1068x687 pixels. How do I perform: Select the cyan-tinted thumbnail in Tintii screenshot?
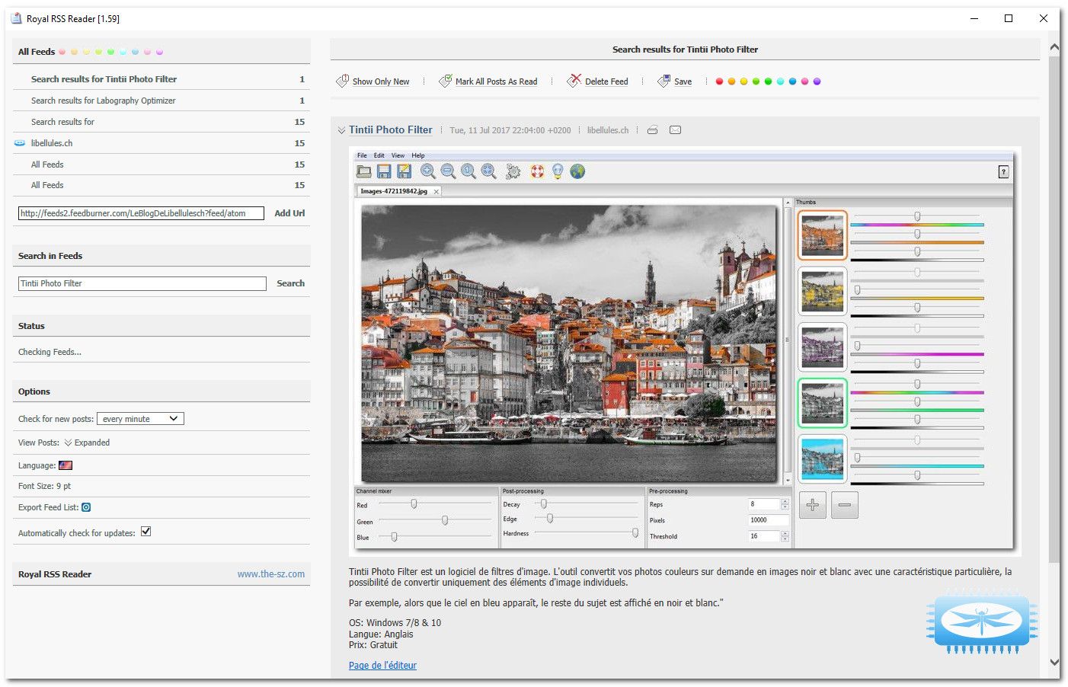[x=823, y=459]
